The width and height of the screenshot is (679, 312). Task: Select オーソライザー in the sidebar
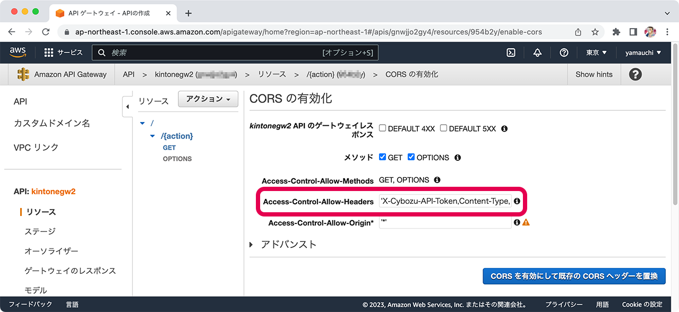[51, 251]
